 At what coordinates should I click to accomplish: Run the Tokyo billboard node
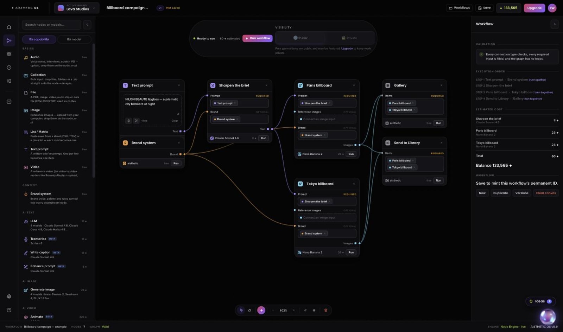351,253
